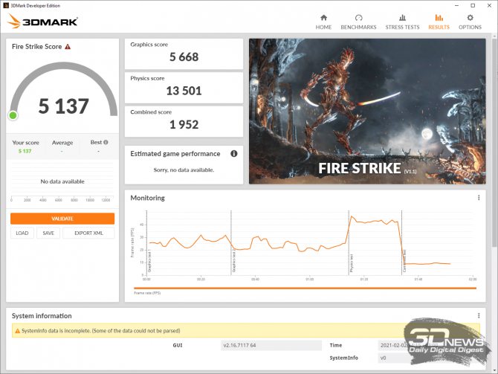
Task: Click the green score gauge indicator
Action: pos(13,115)
